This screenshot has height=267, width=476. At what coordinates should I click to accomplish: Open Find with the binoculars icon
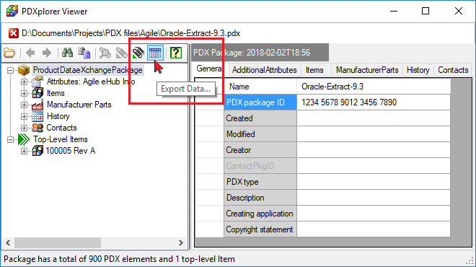[67, 53]
